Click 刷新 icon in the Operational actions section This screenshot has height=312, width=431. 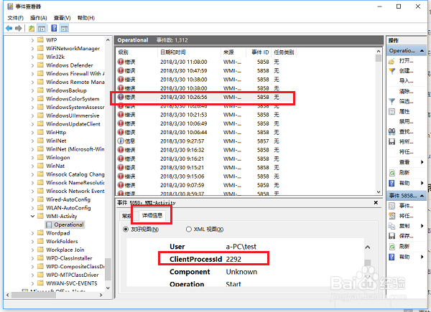[391, 173]
